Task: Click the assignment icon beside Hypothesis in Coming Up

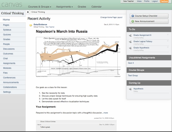Action: [x=130, y=89]
